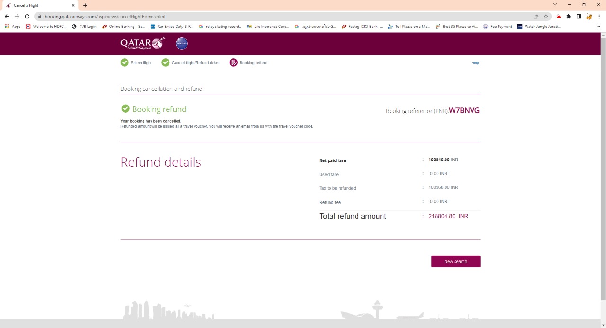
Task: Click the New search button
Action: point(455,261)
